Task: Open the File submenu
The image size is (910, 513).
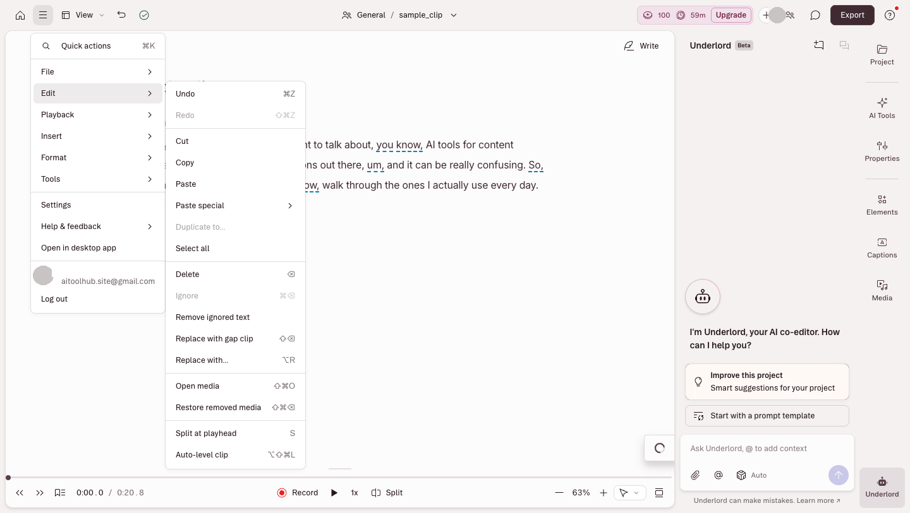Action: (x=98, y=72)
